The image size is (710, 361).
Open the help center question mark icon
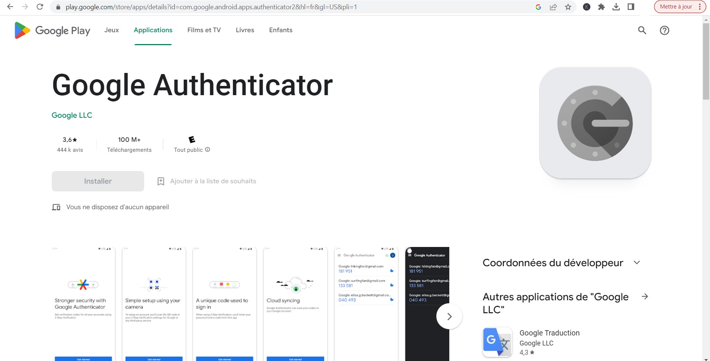click(665, 30)
